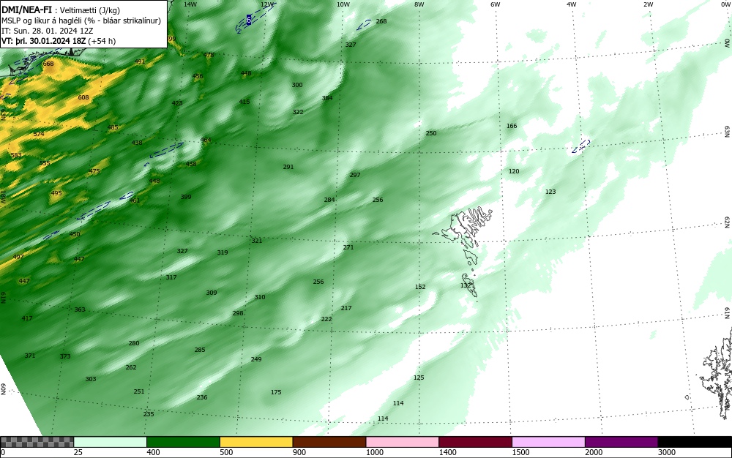
Task: Click the map value '125'
Action: pos(419,378)
